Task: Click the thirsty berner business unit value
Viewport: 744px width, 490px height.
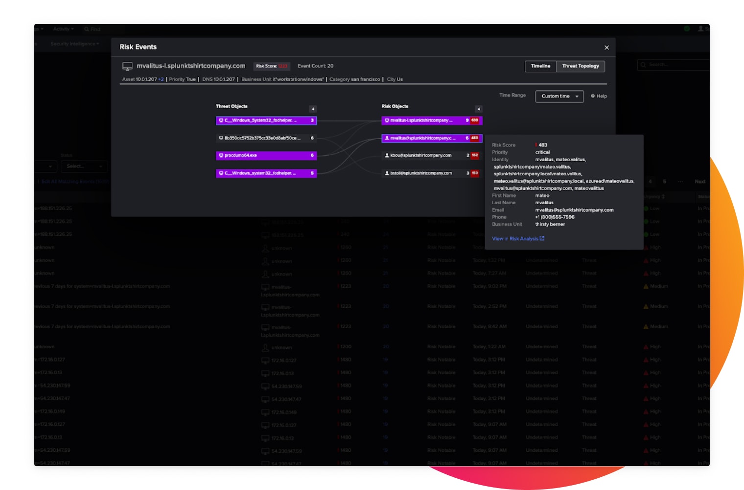Action: pyautogui.click(x=550, y=224)
